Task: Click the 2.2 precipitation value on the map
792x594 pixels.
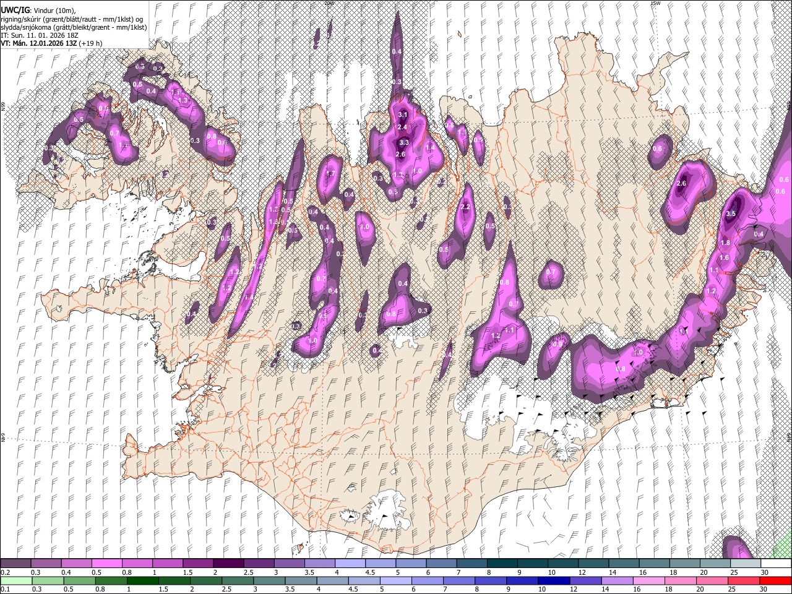Action: (x=466, y=207)
